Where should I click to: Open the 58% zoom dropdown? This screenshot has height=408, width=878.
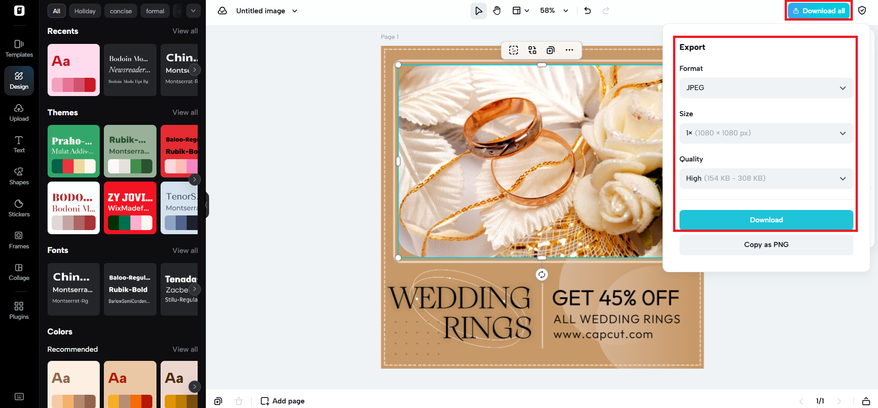pyautogui.click(x=554, y=11)
